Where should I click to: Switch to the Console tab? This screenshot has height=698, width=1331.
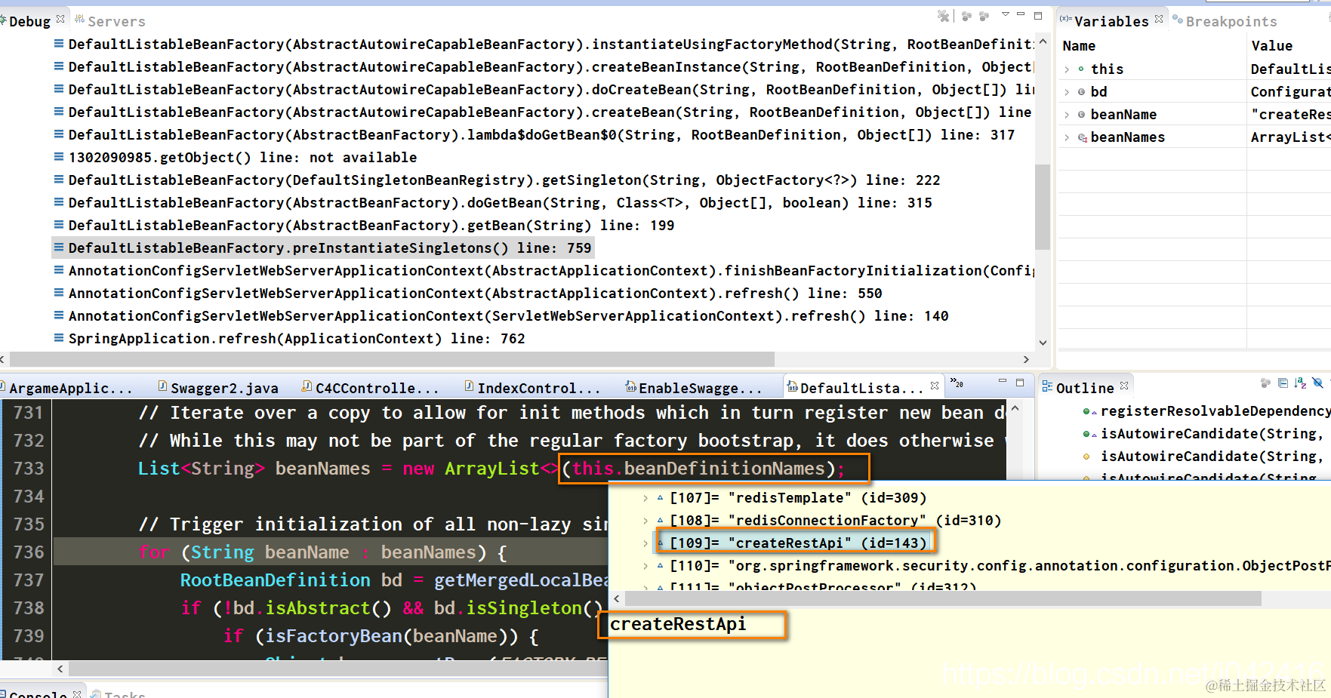(38, 694)
